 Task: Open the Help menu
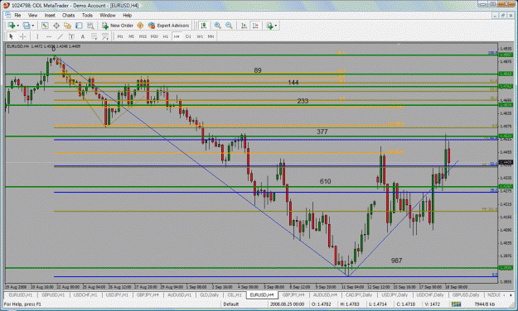click(x=127, y=15)
